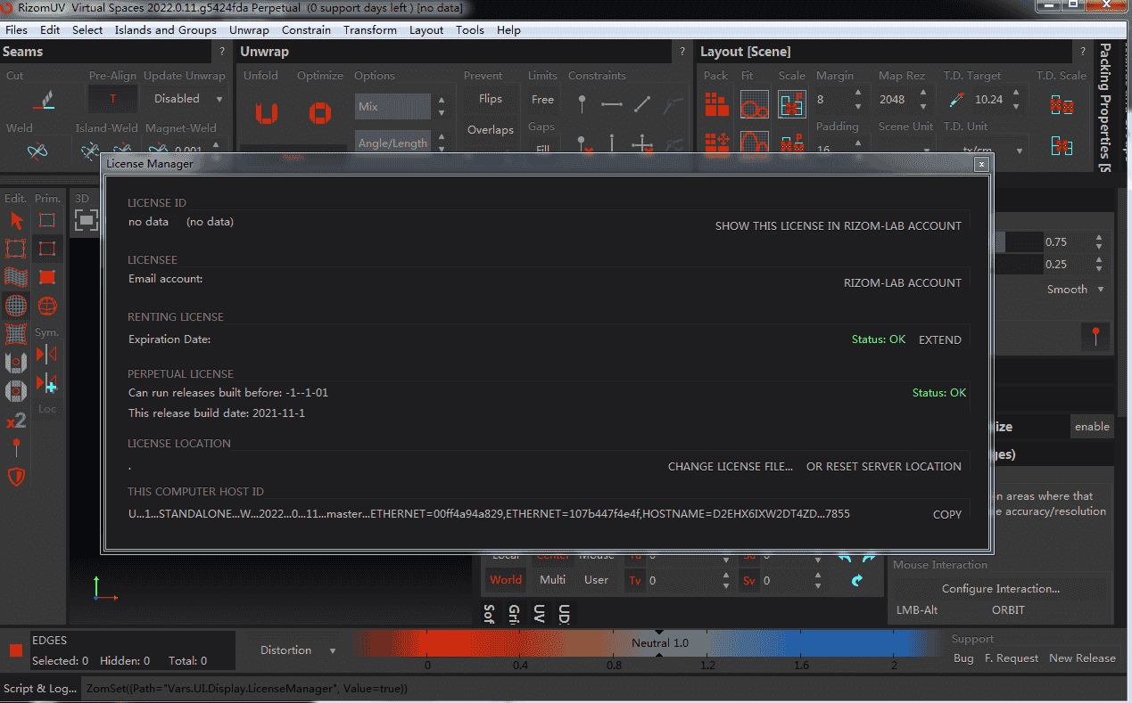
Task: Click CHANGE LICENSE FILE button
Action: pos(730,467)
